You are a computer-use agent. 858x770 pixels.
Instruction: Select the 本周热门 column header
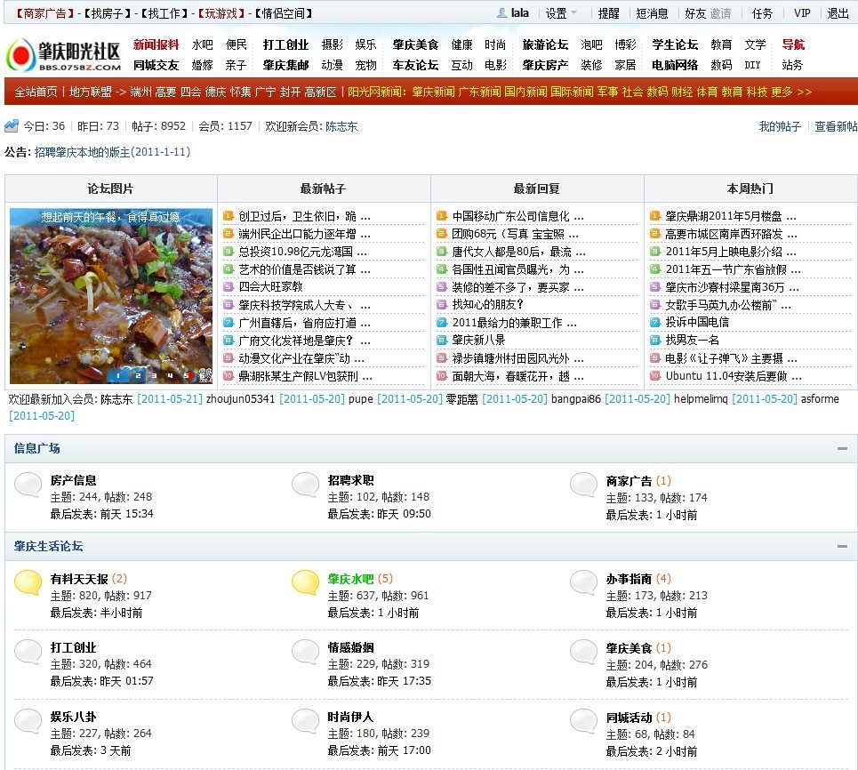750,188
